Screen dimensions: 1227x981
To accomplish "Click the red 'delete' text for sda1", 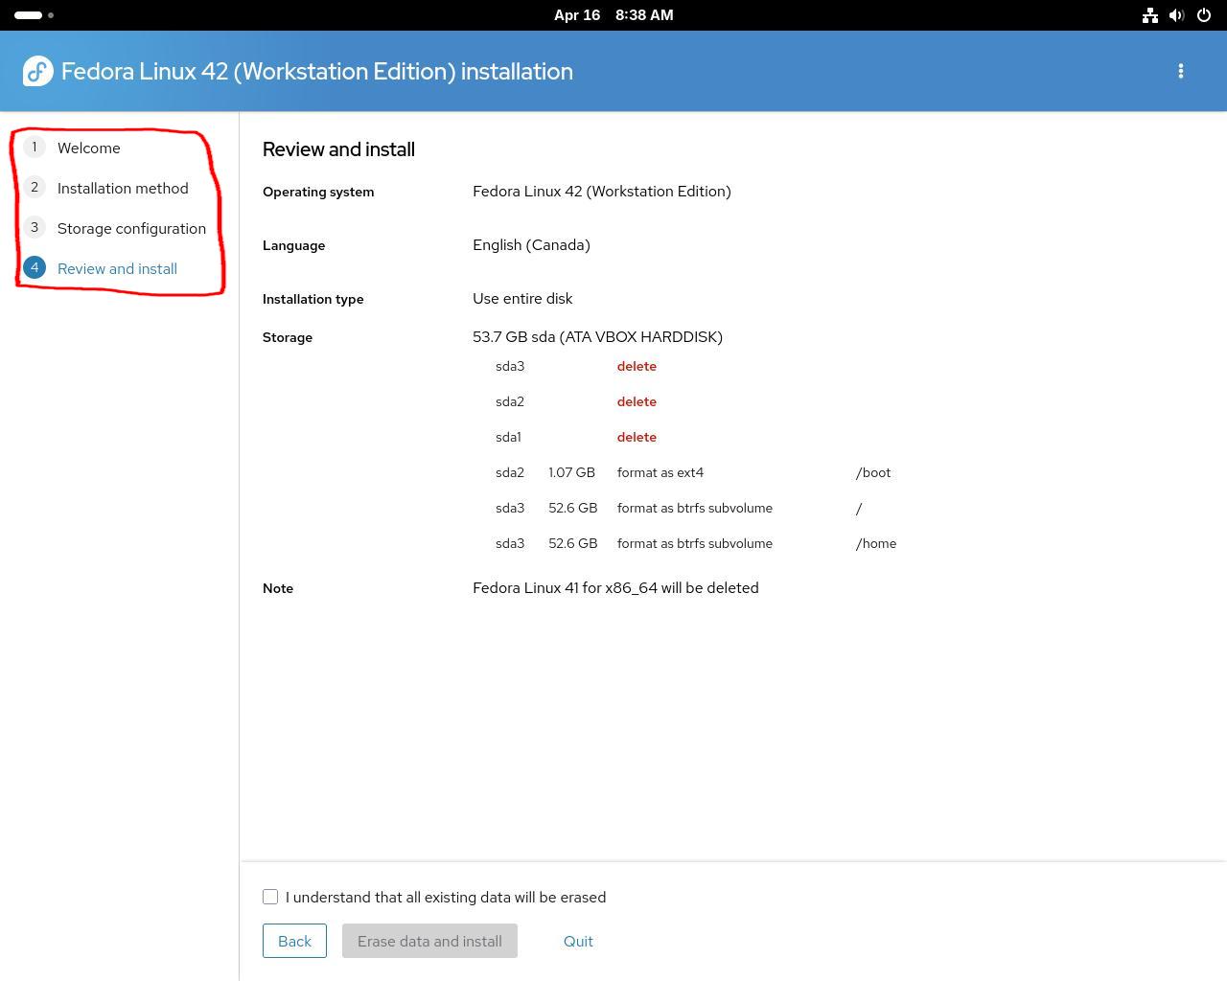I will tap(637, 437).
